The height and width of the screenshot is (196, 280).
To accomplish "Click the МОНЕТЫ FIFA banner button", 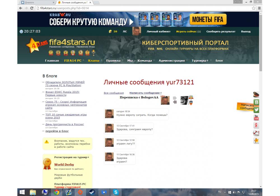I will [x=208, y=19].
